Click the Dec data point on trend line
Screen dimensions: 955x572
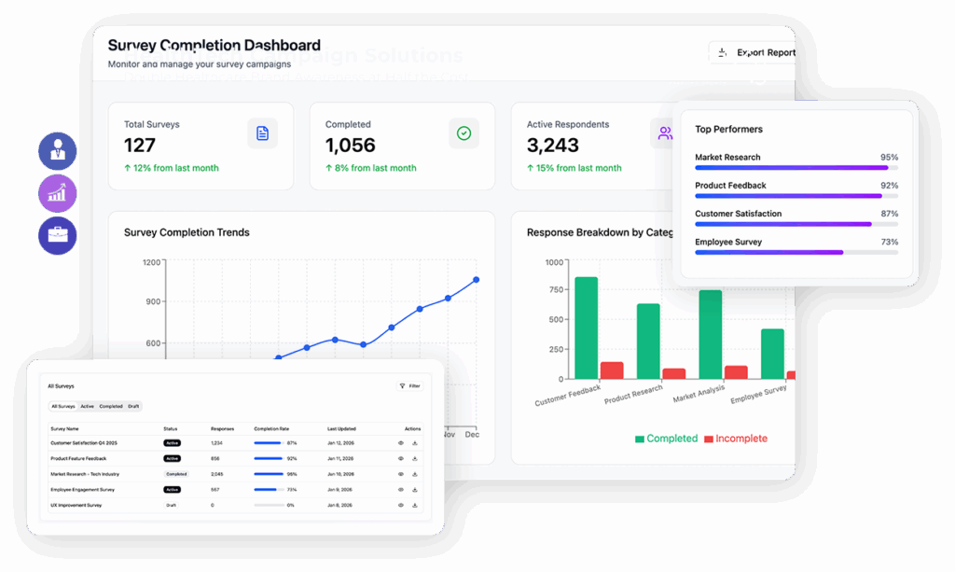(476, 279)
